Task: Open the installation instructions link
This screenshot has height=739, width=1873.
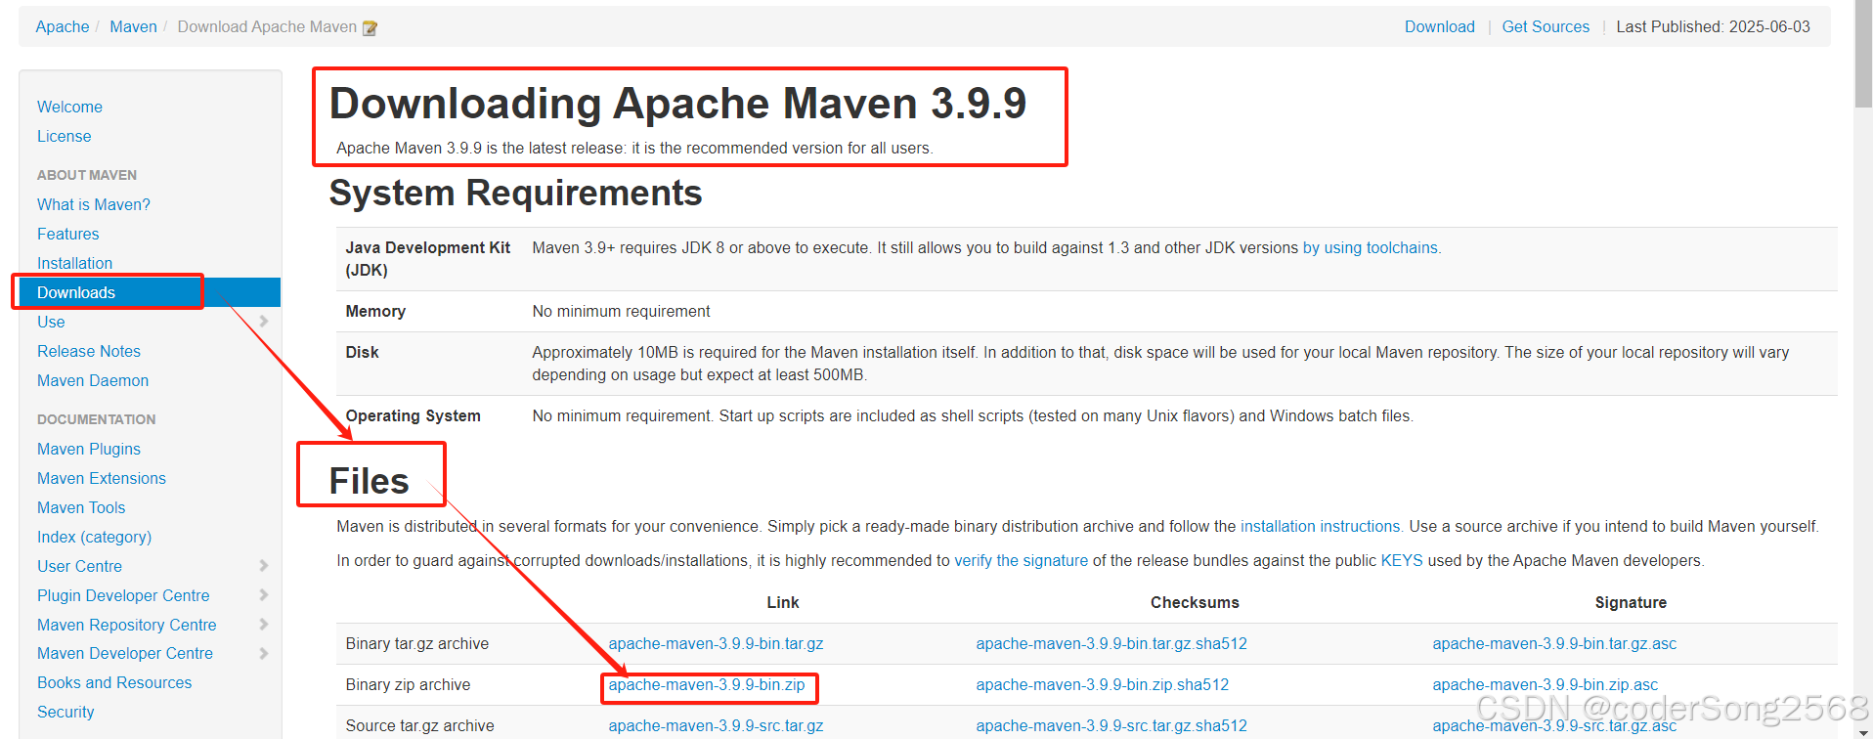Action: click(1320, 527)
